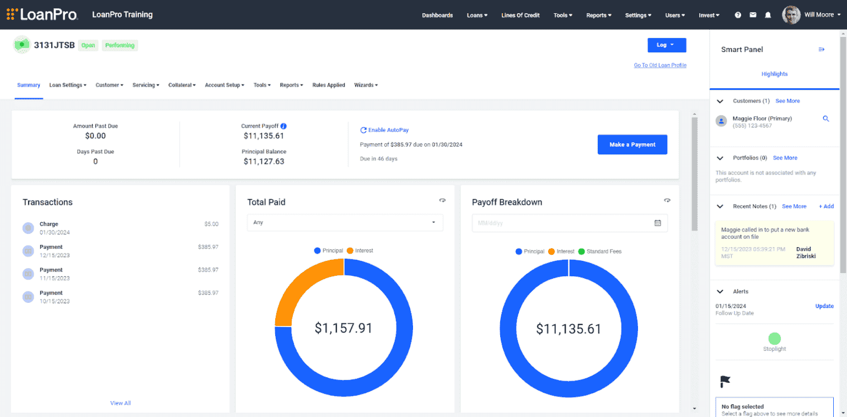
Task: Collapse the Recent Notes section chevron
Action: click(x=720, y=206)
